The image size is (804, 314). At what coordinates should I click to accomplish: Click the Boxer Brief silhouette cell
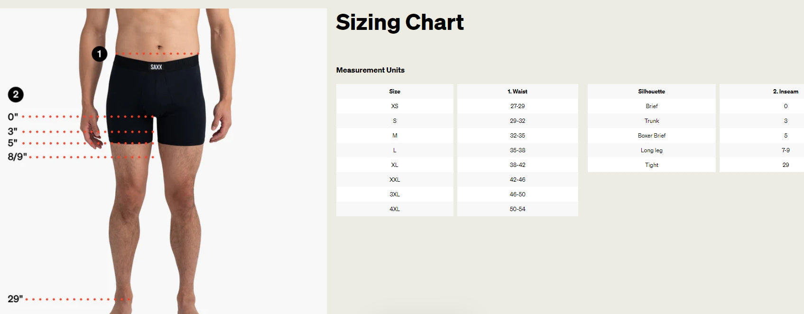click(x=651, y=136)
